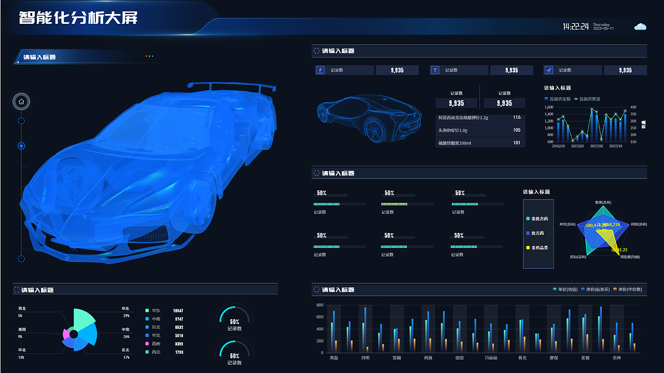Click the wireframe car thumbnail image

(x=368, y=117)
